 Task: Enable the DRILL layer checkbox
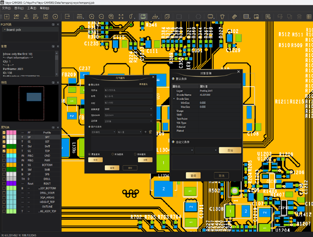(4, 179)
